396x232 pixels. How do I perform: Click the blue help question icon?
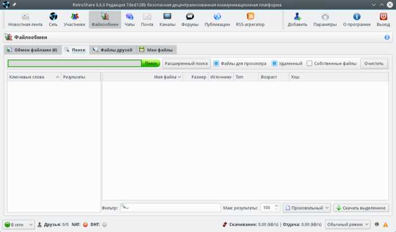[387, 37]
